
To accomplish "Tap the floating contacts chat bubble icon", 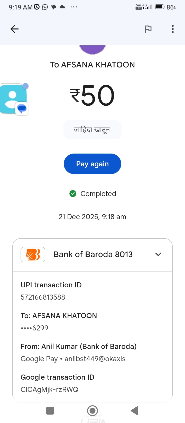I will tap(14, 99).
